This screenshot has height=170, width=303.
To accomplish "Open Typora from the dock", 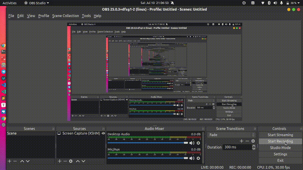I will tap(3, 105).
